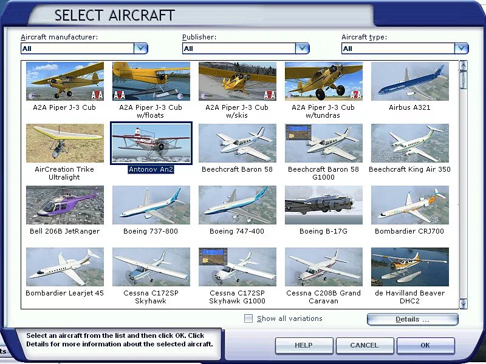Select the AirCreation Trike Ultralight thumbnail
This screenshot has width=486, height=364.
65,143
